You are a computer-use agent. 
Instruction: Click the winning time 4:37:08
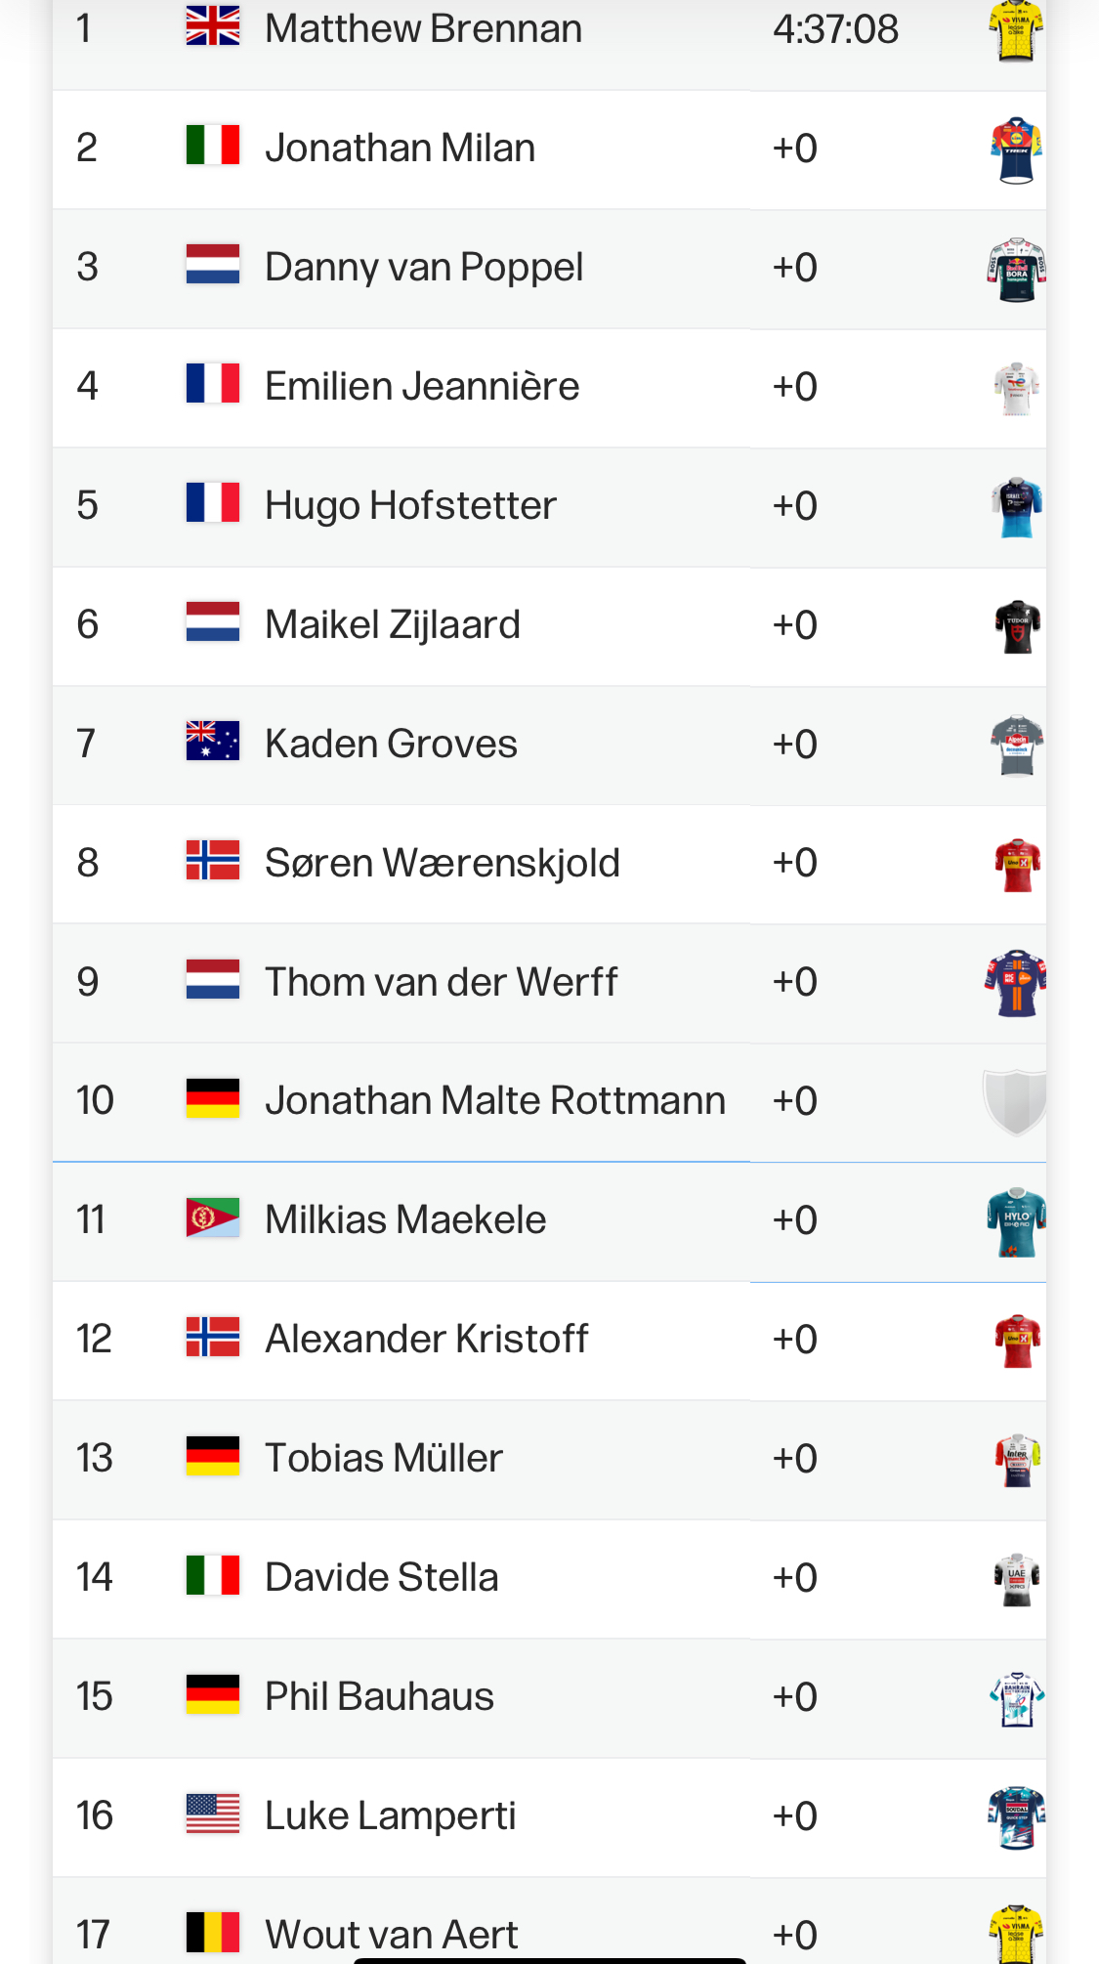(835, 29)
